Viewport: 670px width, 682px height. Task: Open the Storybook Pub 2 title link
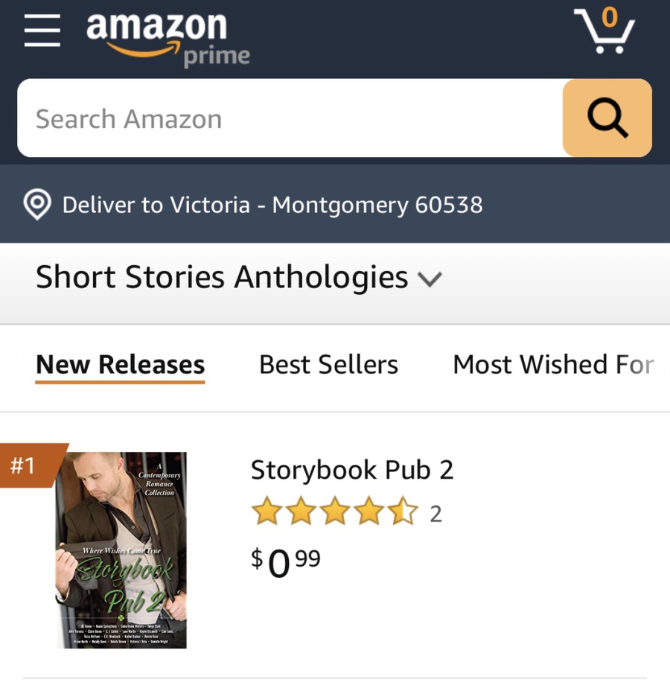pyautogui.click(x=351, y=470)
